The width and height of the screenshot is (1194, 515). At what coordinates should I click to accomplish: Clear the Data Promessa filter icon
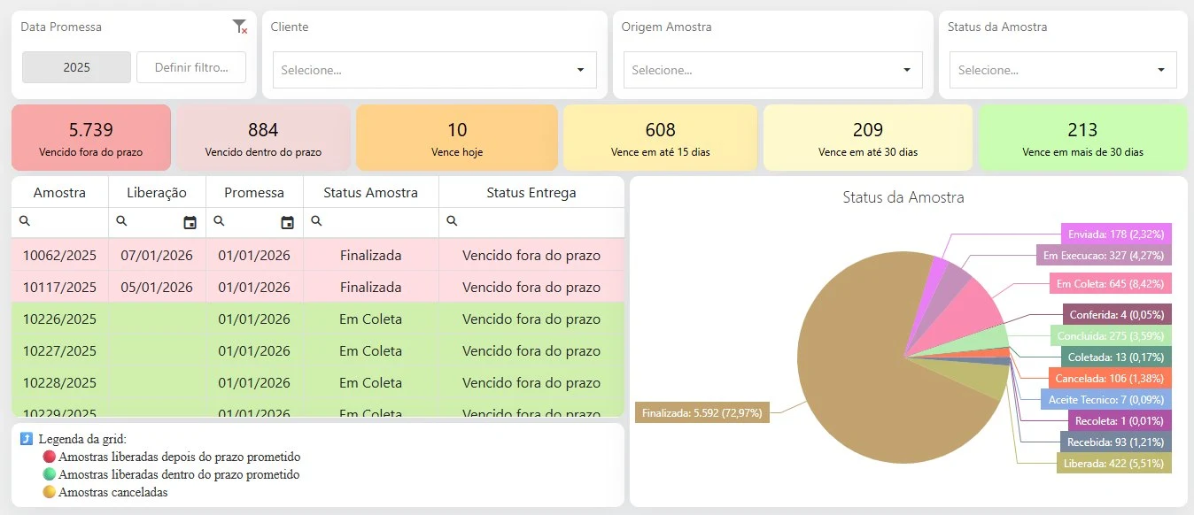(x=239, y=27)
